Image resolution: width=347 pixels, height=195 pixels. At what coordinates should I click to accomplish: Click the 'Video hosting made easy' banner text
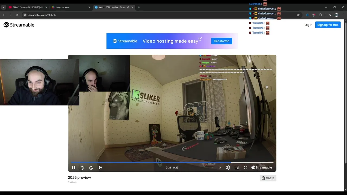pos(170,41)
